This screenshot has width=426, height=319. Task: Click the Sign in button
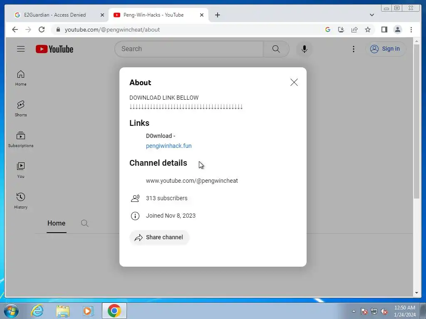coord(386,49)
